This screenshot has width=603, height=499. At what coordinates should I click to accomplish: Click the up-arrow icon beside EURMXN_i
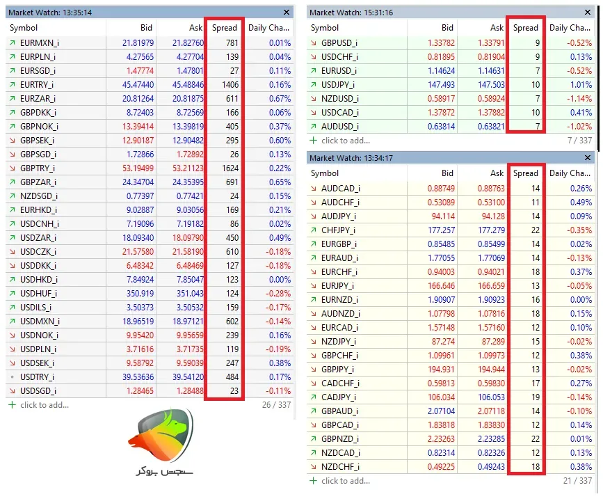13,42
